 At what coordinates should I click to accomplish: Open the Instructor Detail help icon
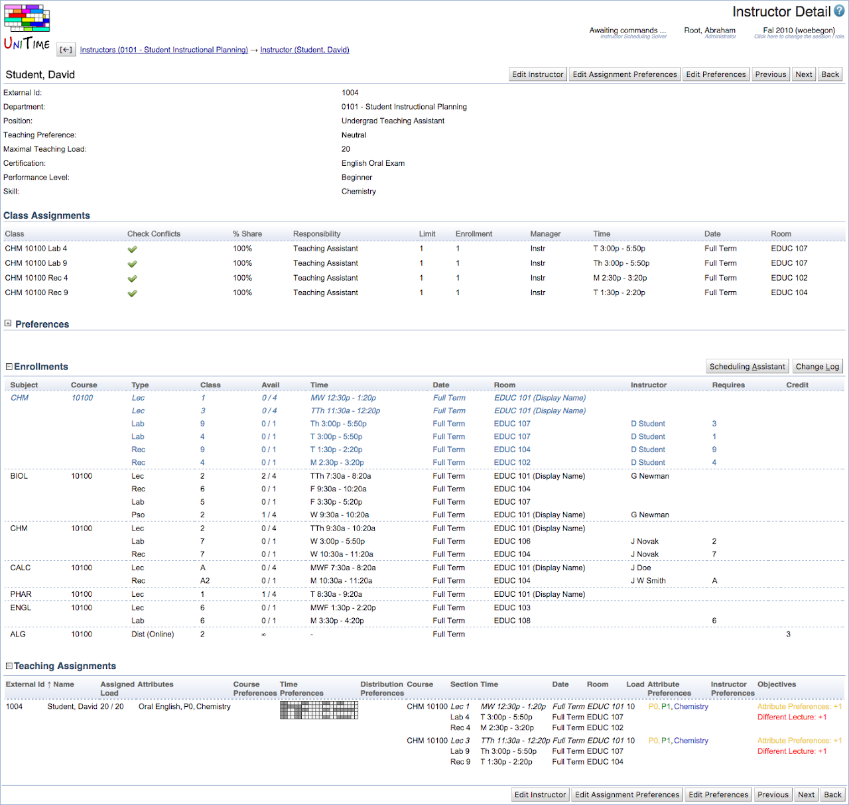pos(839,11)
